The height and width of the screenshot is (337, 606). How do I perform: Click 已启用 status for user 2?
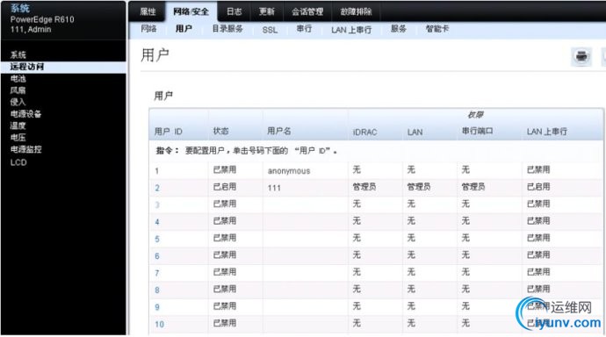click(x=225, y=187)
